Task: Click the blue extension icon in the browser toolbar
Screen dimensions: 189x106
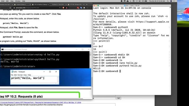Action: point(81,8)
